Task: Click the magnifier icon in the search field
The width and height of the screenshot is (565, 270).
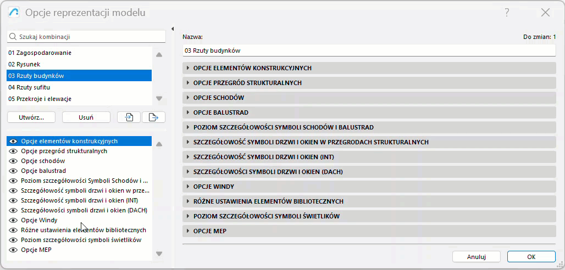Action: tap(13, 37)
